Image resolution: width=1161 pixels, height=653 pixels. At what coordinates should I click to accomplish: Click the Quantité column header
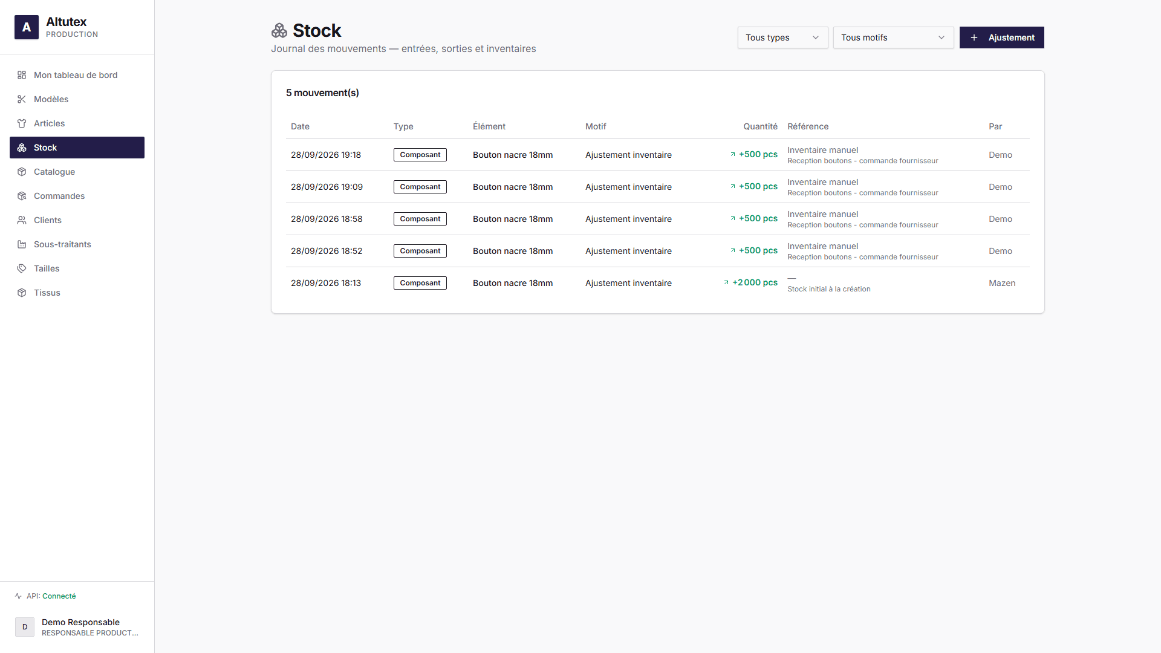(x=760, y=126)
